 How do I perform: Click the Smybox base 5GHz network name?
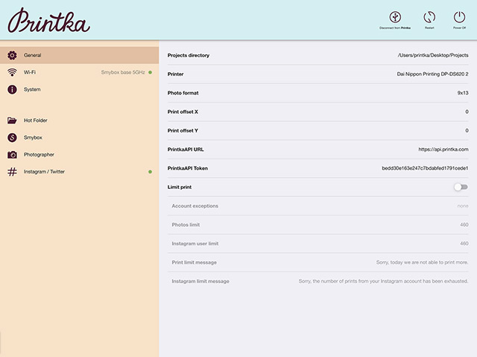click(123, 72)
